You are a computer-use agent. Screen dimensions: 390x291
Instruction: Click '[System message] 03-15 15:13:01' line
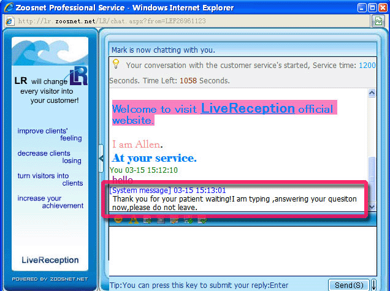167,191
